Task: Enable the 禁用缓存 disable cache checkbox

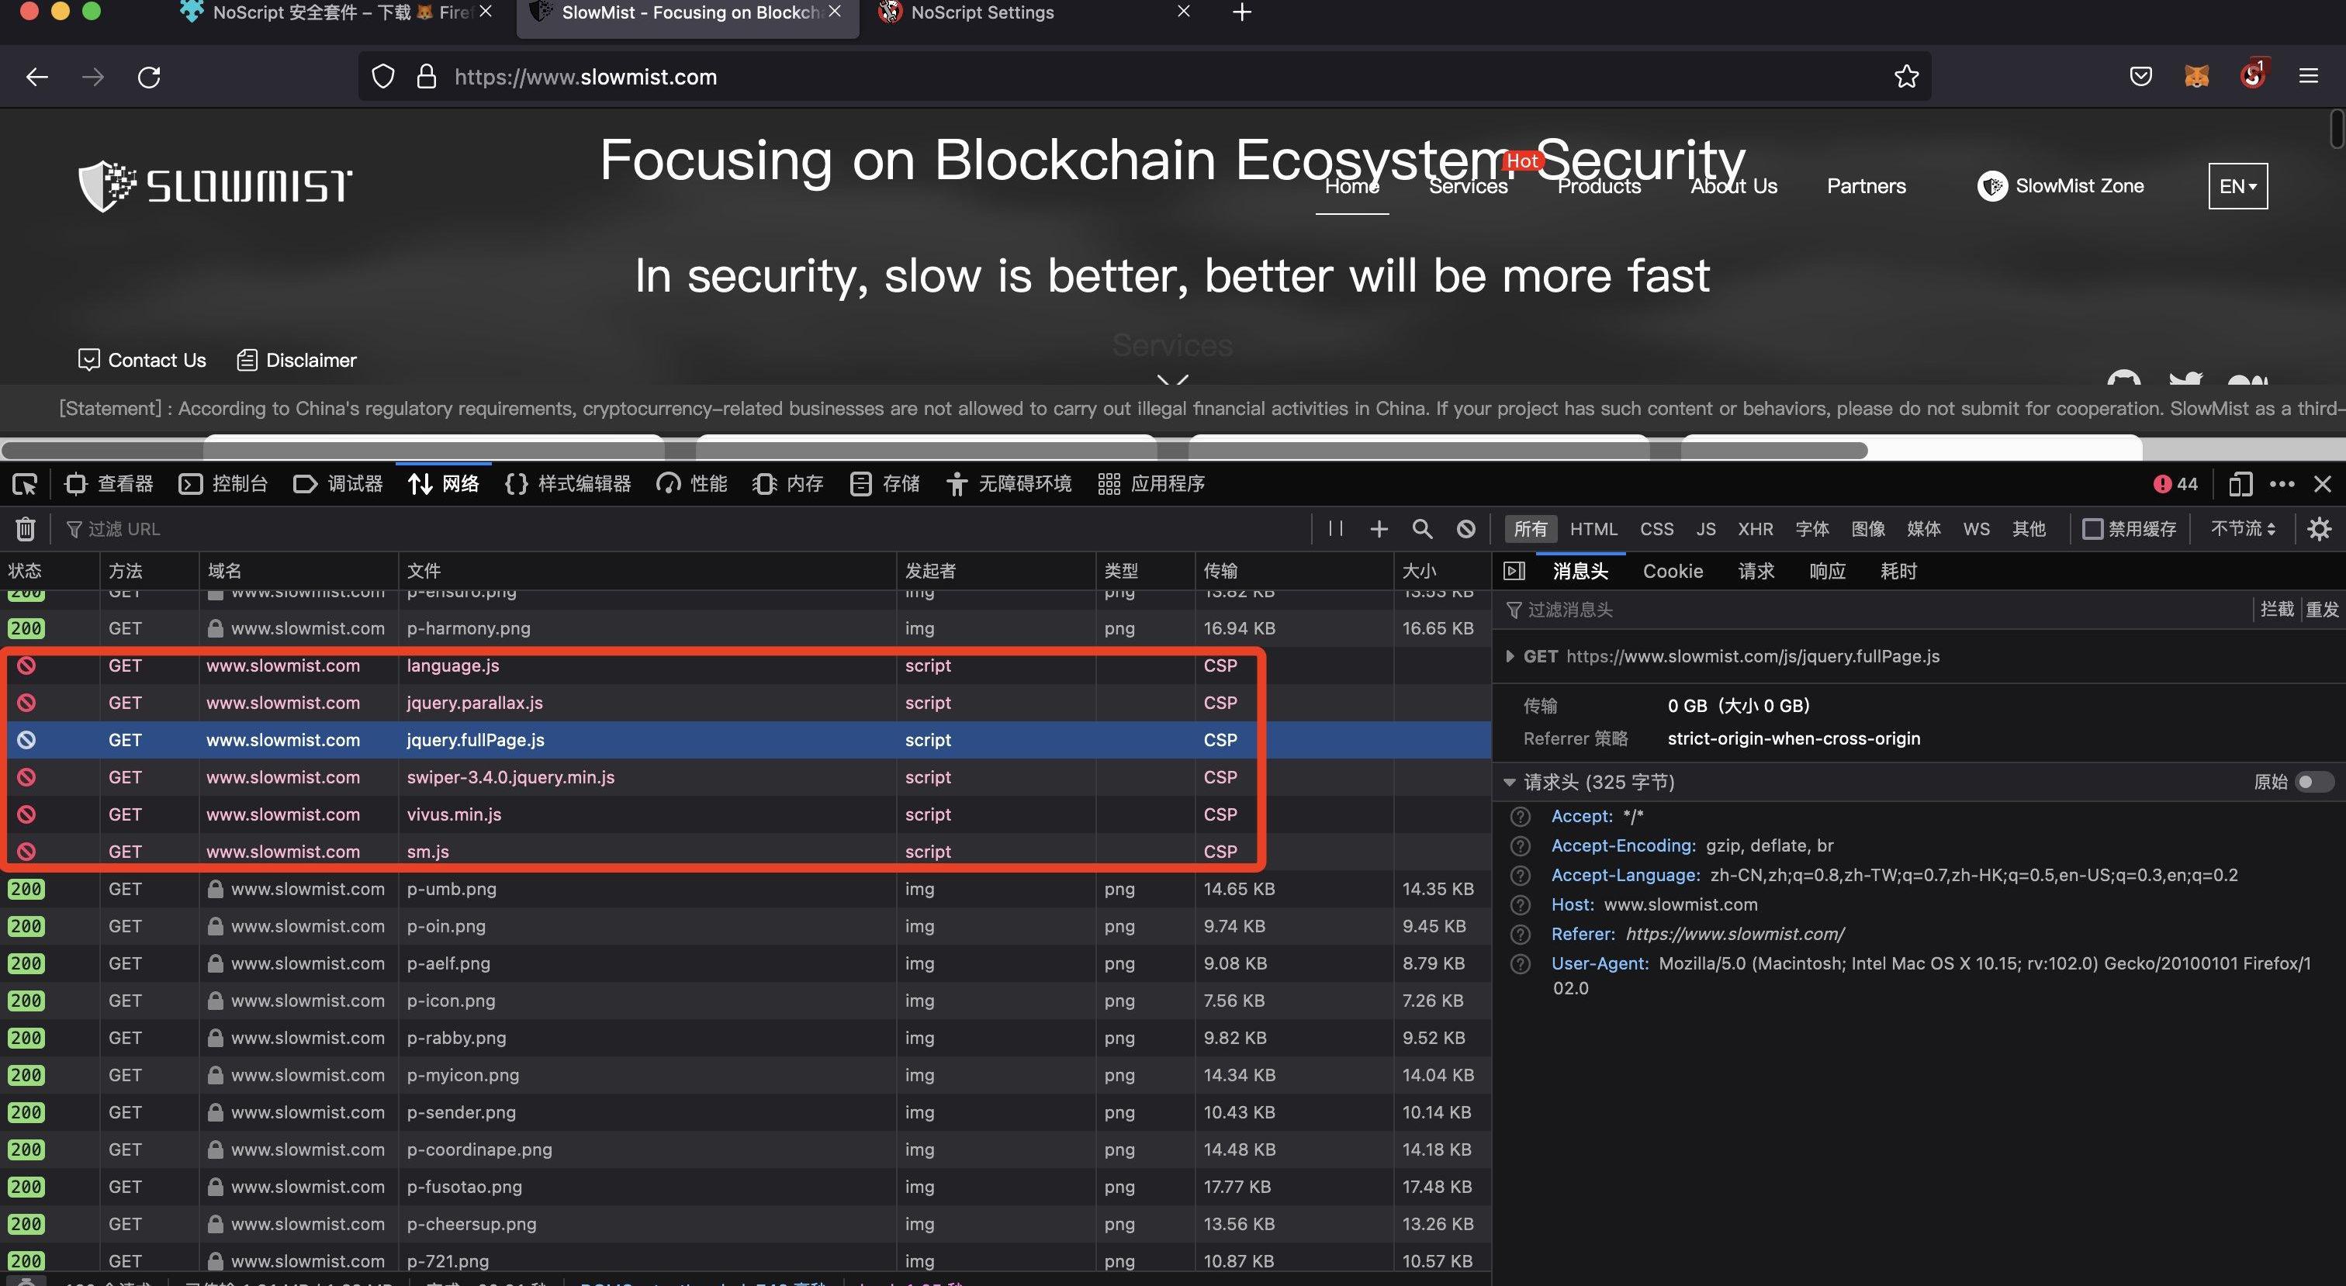Action: click(x=2093, y=529)
